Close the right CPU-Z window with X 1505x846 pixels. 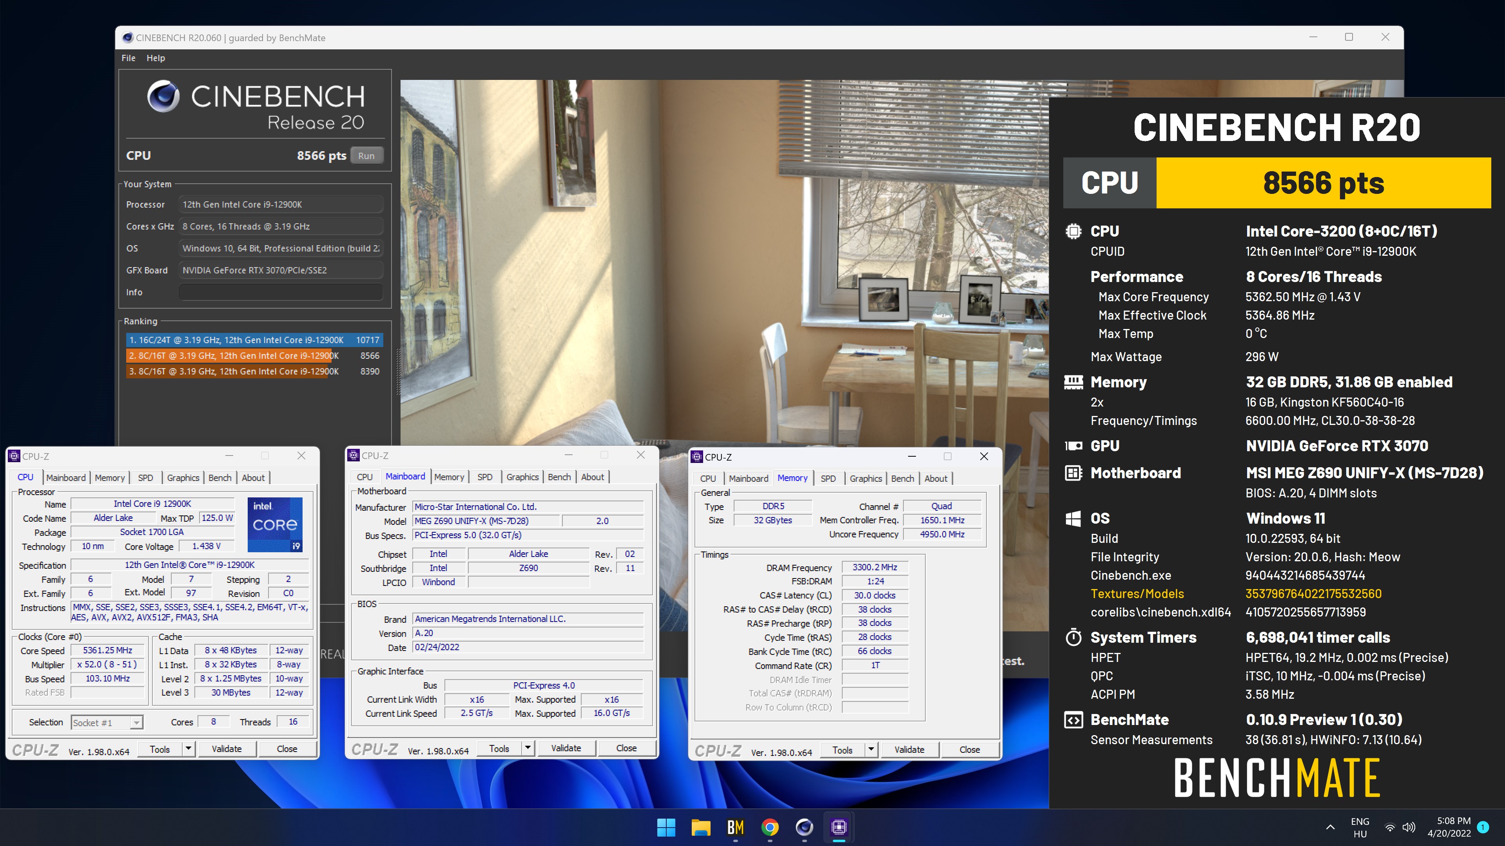click(x=985, y=457)
